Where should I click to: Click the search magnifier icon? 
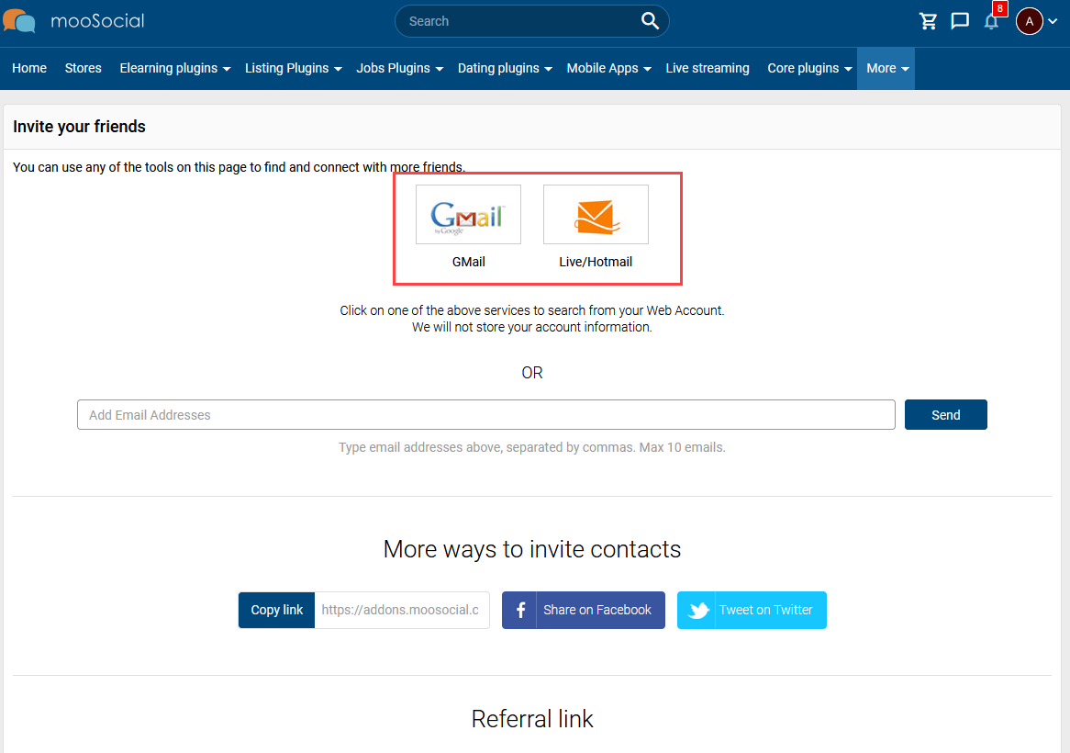click(650, 21)
